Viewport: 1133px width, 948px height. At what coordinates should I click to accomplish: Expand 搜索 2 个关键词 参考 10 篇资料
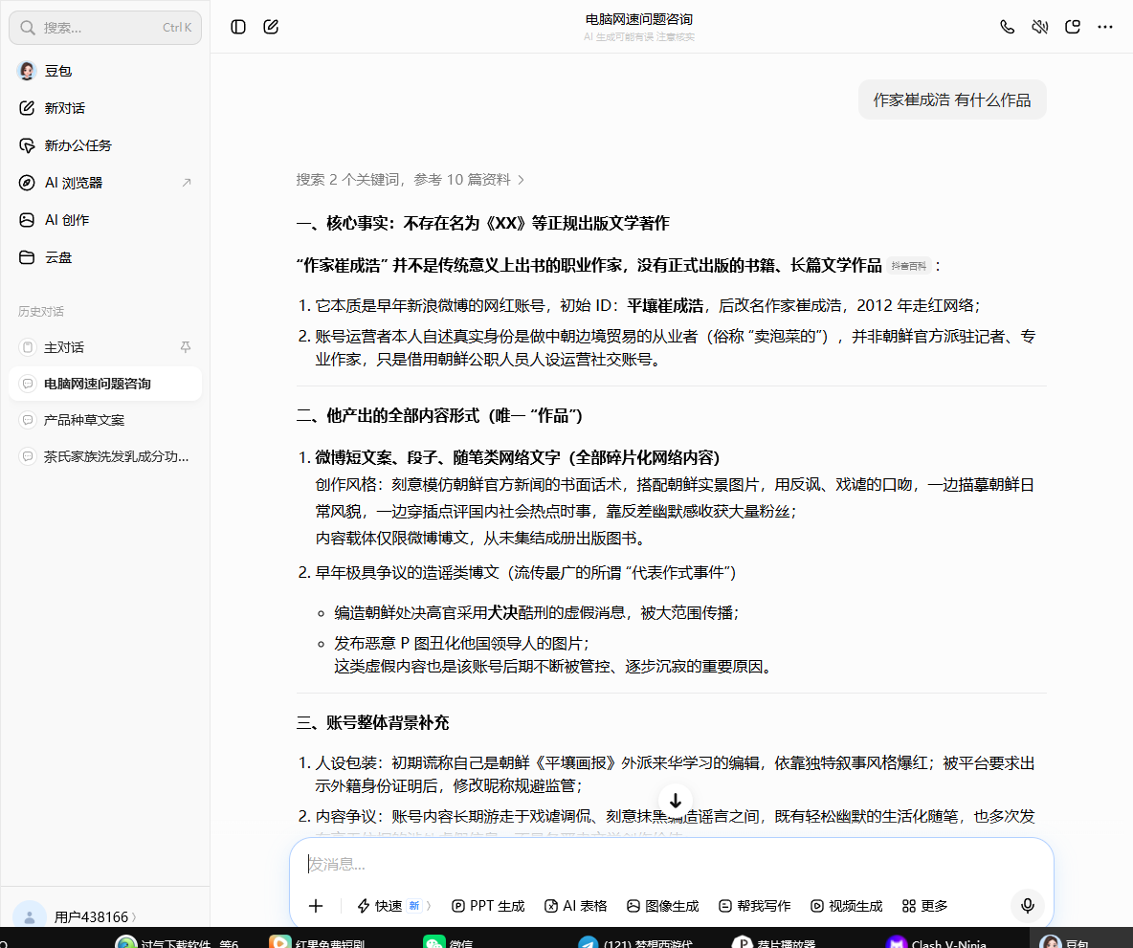410,180
